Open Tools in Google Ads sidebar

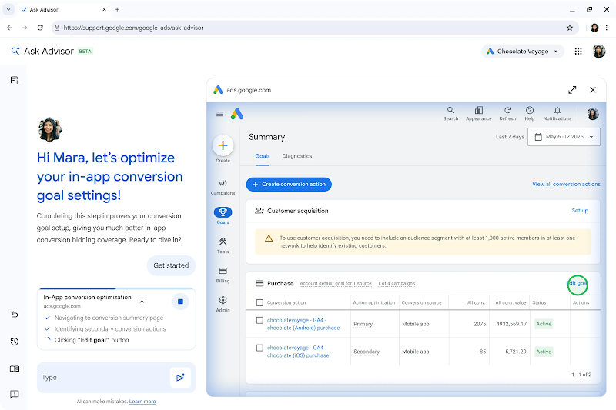[223, 245]
